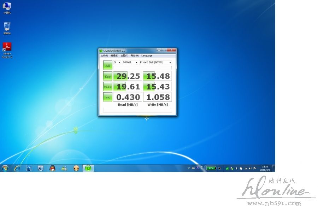Open the test count dropdown showing 5

(117, 63)
